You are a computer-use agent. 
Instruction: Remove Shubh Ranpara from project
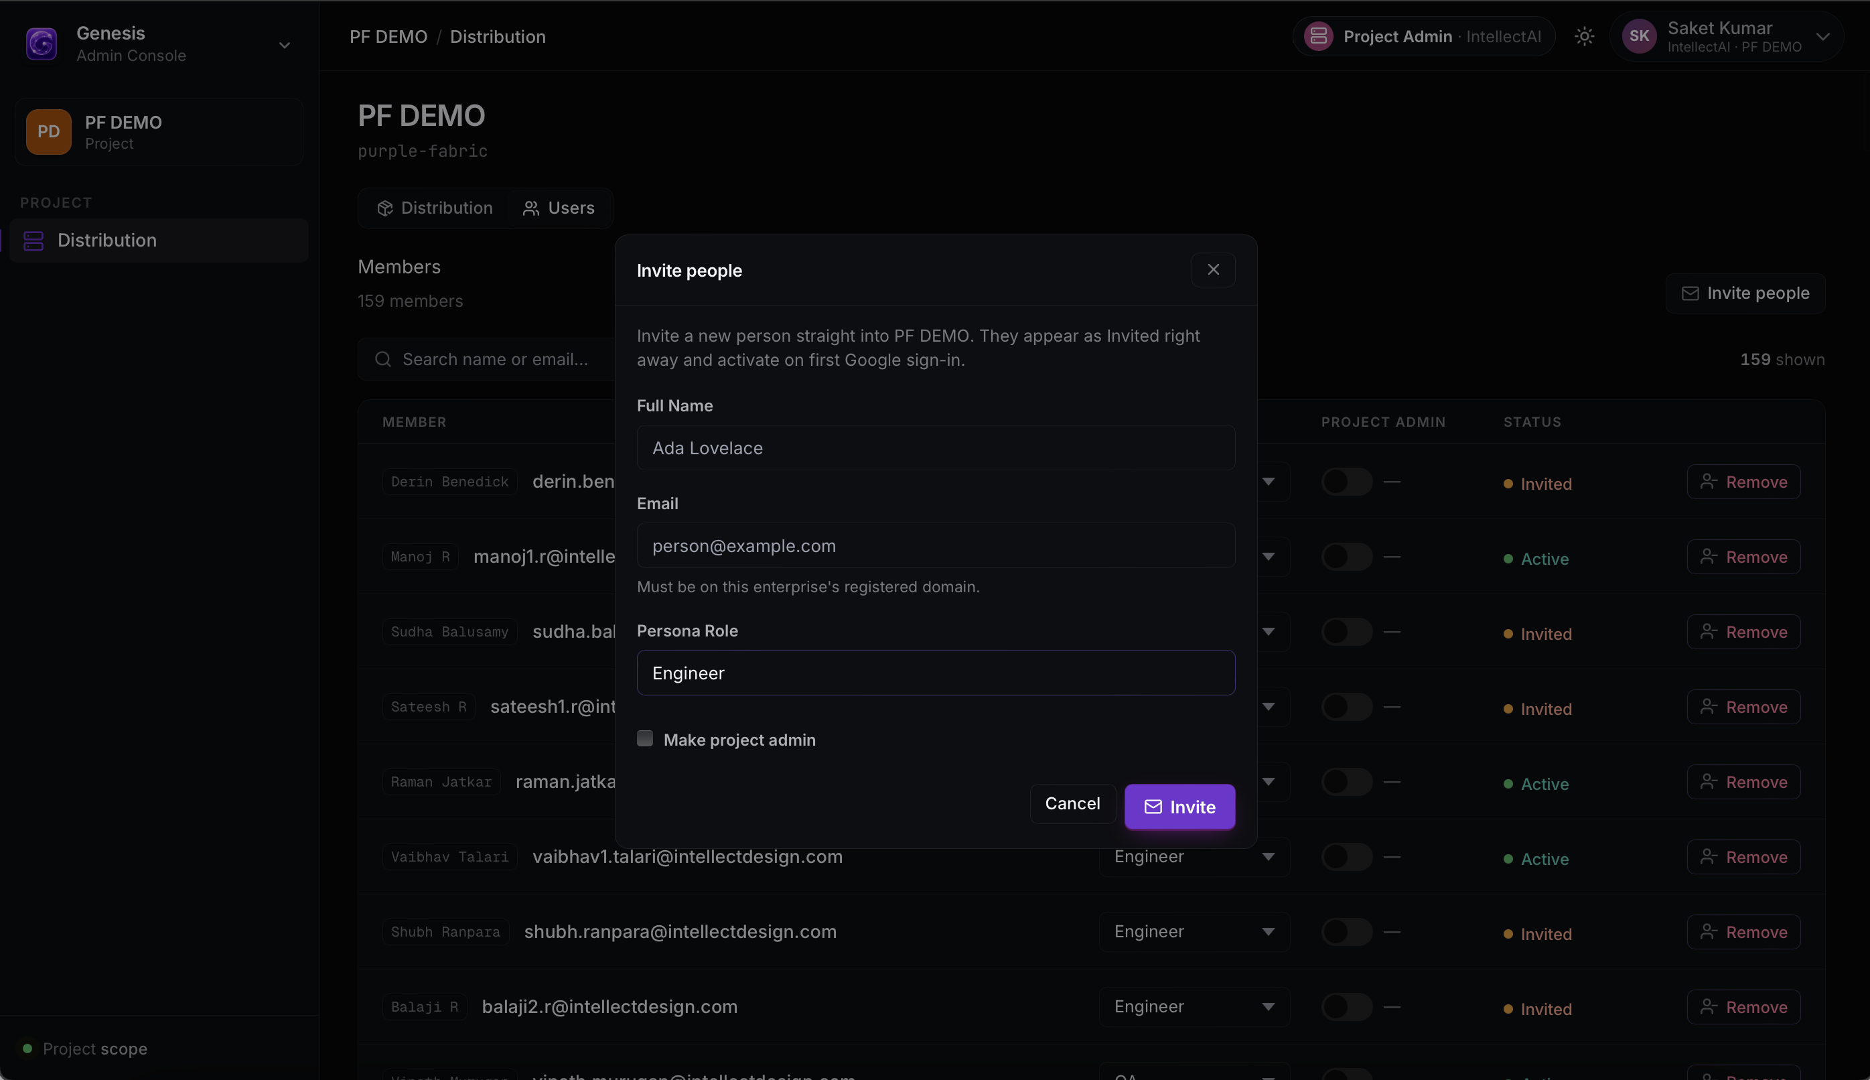pyautogui.click(x=1744, y=932)
